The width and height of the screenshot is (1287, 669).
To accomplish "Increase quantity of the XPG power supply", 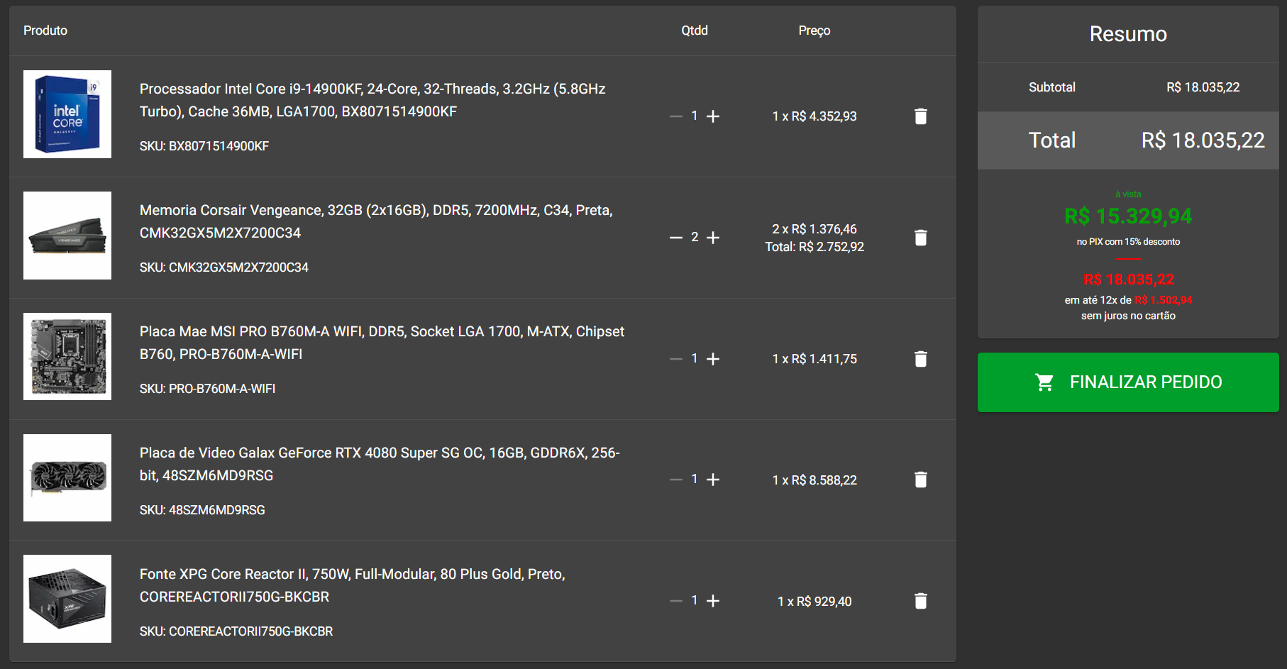I will [x=713, y=602].
